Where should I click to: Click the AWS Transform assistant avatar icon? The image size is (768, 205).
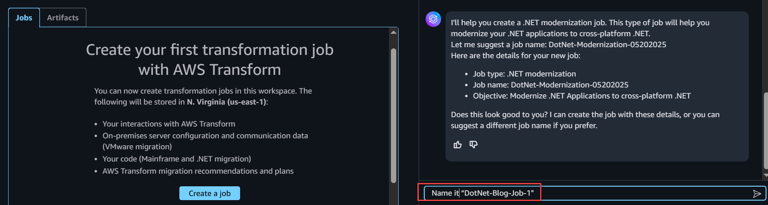tap(433, 19)
